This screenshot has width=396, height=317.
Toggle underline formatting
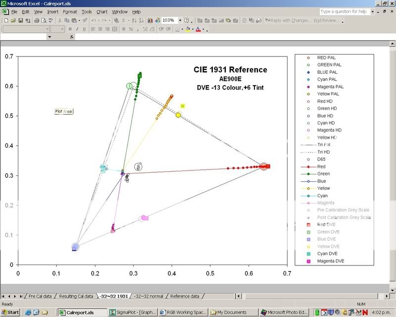coord(83,29)
